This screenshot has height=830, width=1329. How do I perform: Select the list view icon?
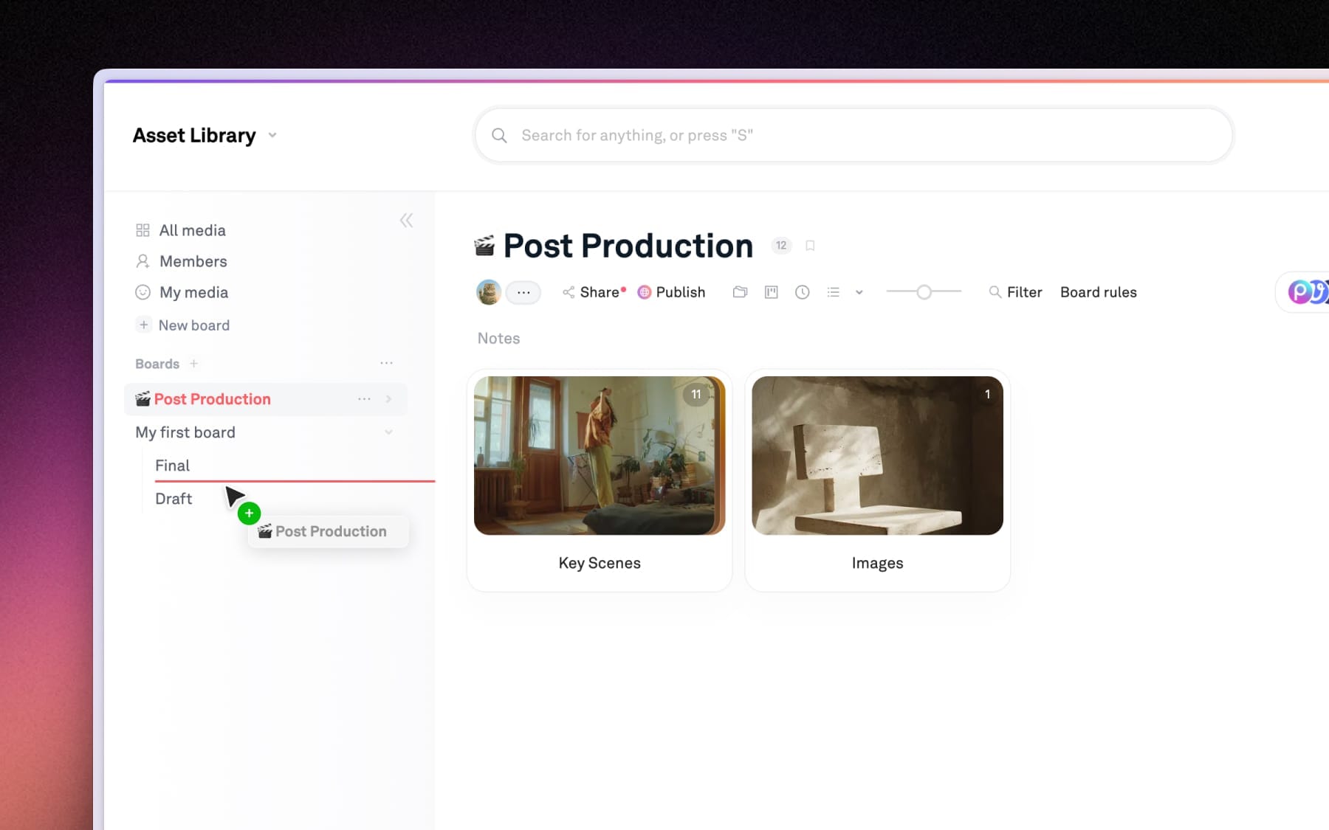(833, 292)
